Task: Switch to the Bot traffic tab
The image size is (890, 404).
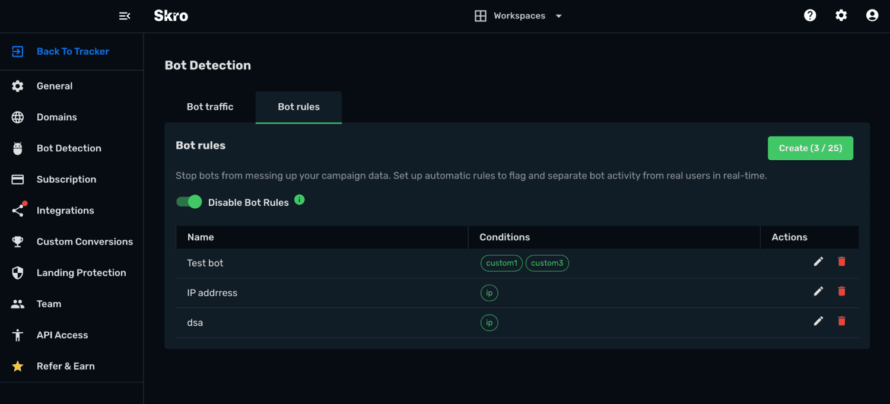Action: 210,107
